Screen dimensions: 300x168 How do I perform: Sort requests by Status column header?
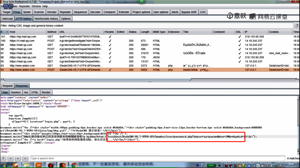tap(133, 32)
